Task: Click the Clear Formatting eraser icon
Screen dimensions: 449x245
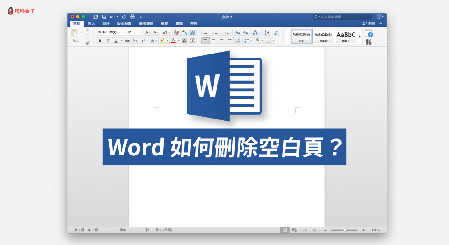Action: (176, 32)
